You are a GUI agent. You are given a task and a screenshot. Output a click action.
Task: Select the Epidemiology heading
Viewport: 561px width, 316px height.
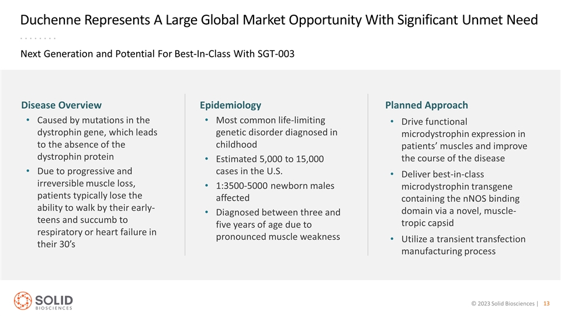pos(230,105)
